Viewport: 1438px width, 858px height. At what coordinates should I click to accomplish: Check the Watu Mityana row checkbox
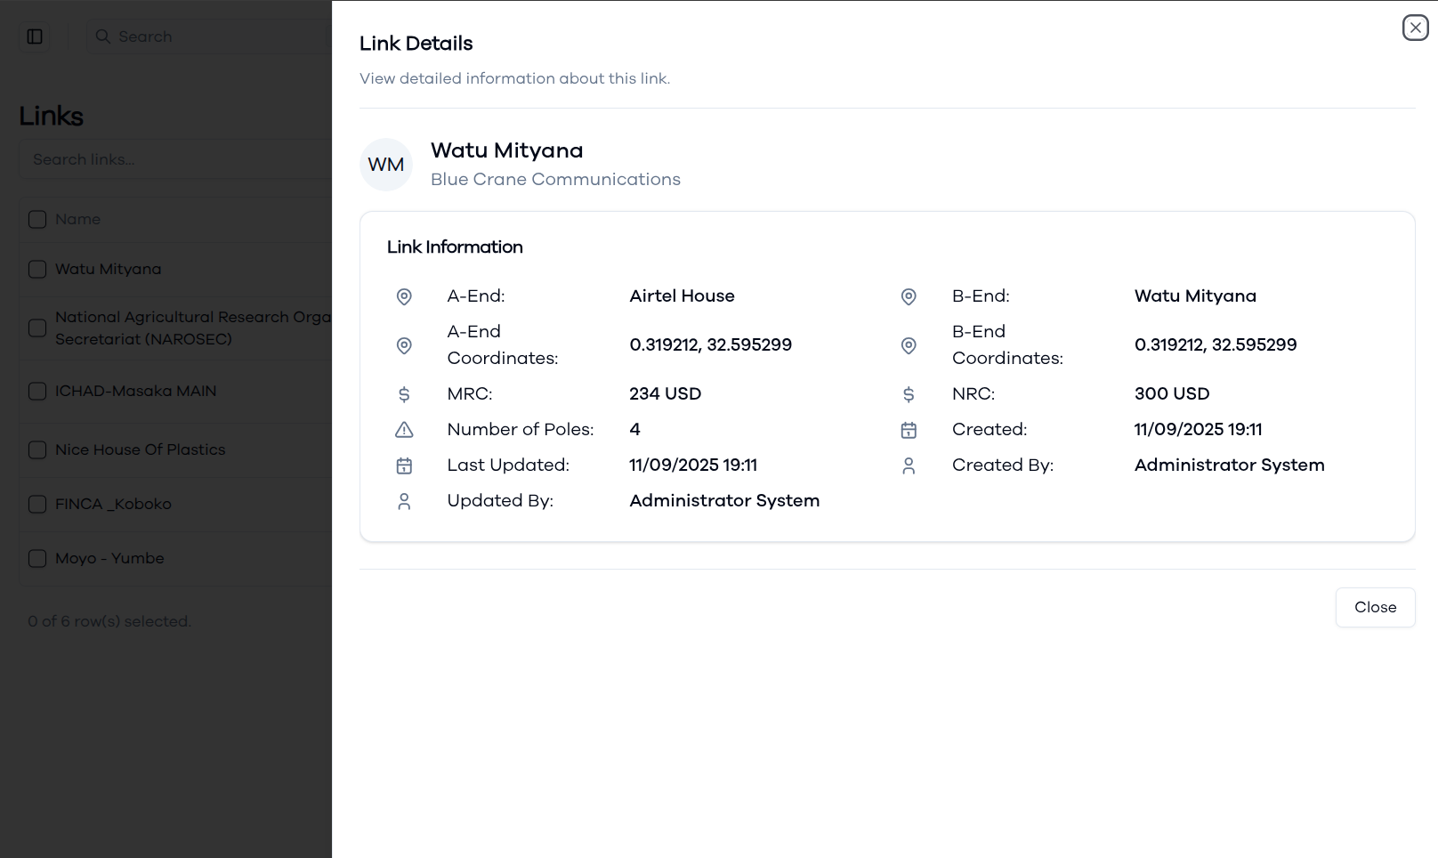[x=37, y=269]
